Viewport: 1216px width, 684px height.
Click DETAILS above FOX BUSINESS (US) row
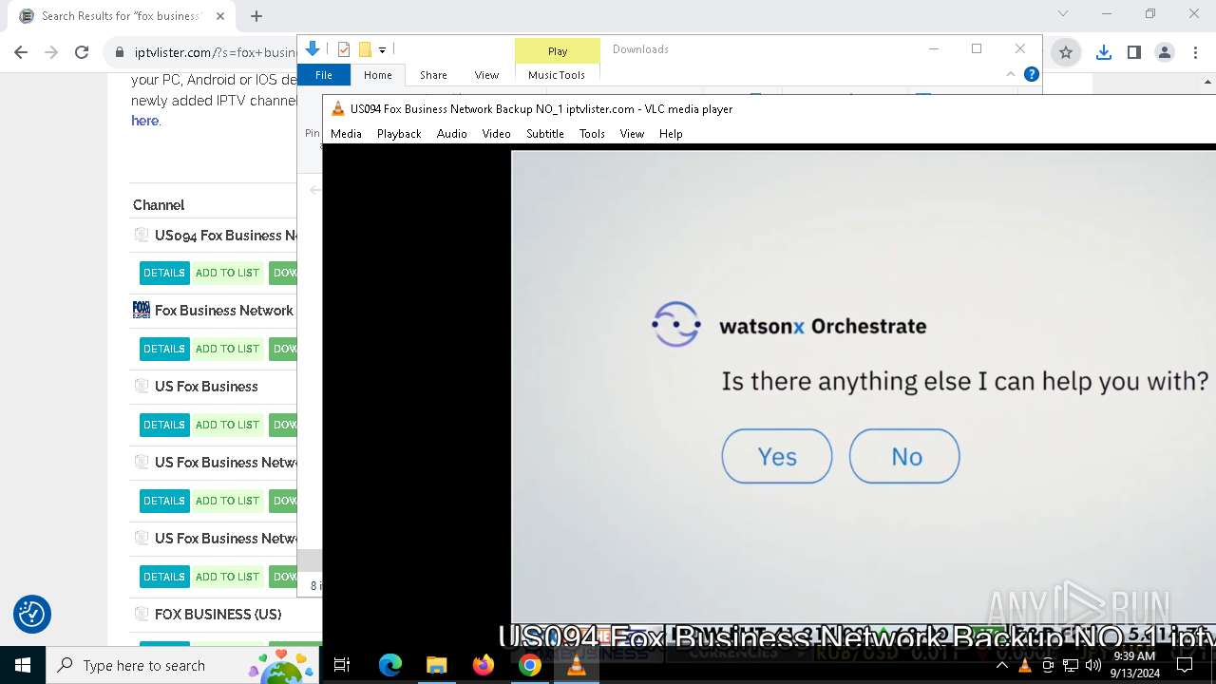coord(164,577)
